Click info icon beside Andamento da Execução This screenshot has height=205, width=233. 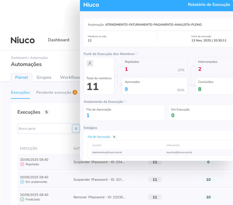coord(125,101)
